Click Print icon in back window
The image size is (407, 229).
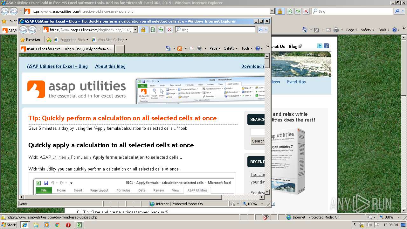pos(336,30)
